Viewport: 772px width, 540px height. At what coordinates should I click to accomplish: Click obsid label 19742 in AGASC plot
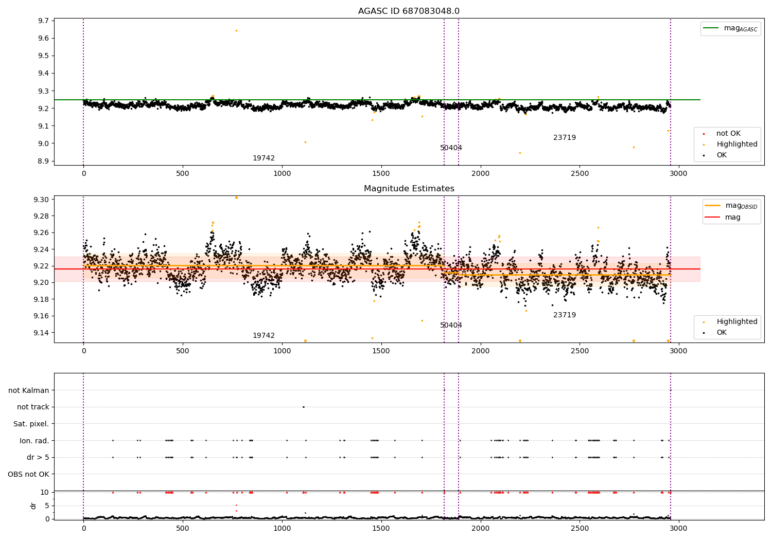264,158
